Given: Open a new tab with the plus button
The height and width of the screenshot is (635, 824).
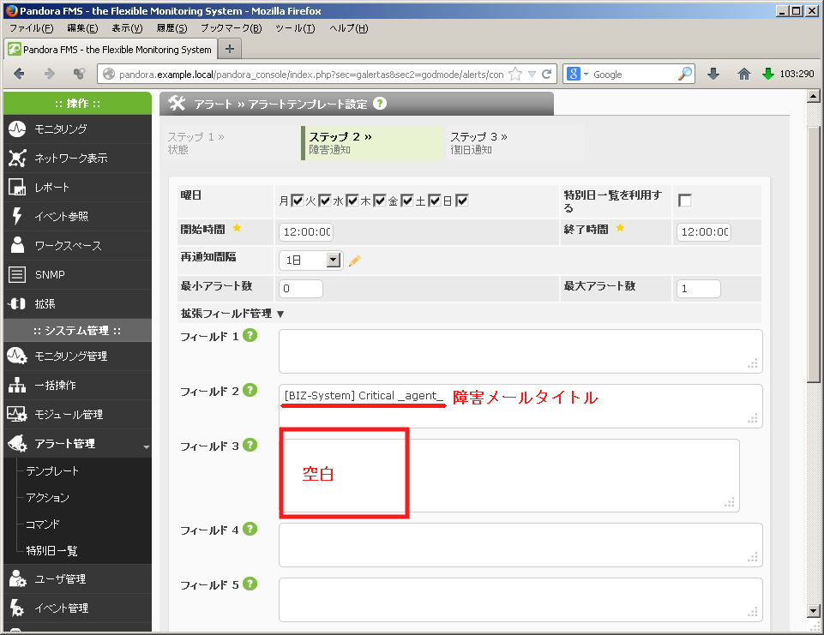Looking at the screenshot, I should [230, 49].
